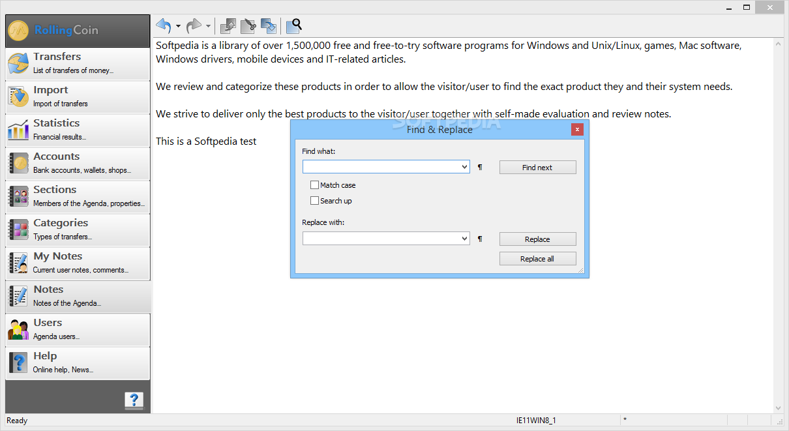Click the Replace all button
This screenshot has height=431, width=789.
[x=538, y=259]
